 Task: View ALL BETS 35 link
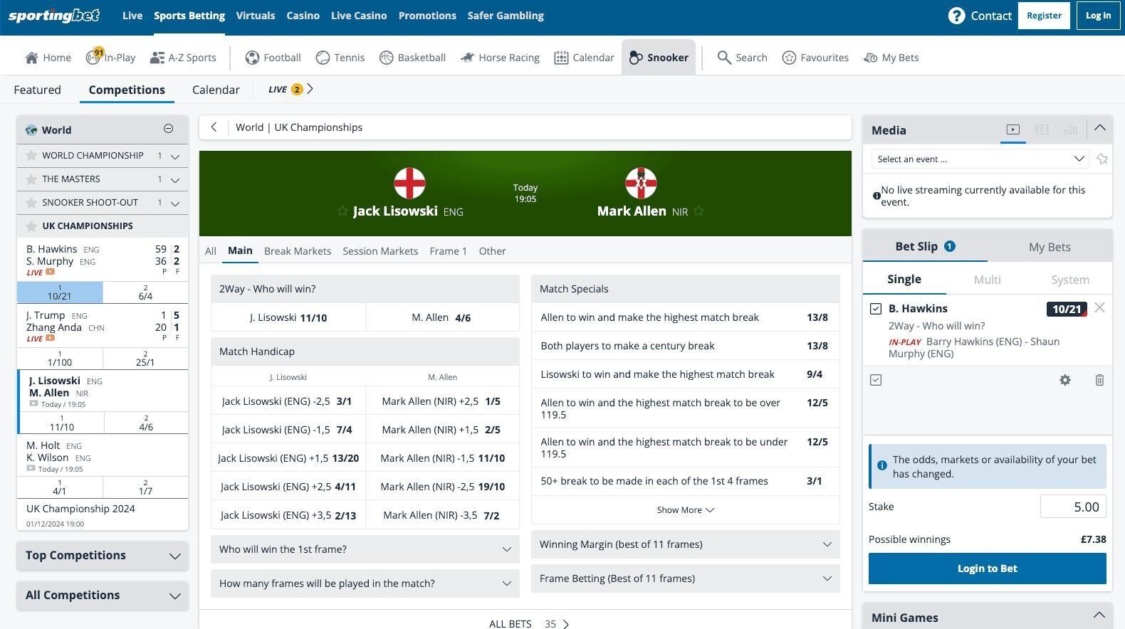coord(529,624)
